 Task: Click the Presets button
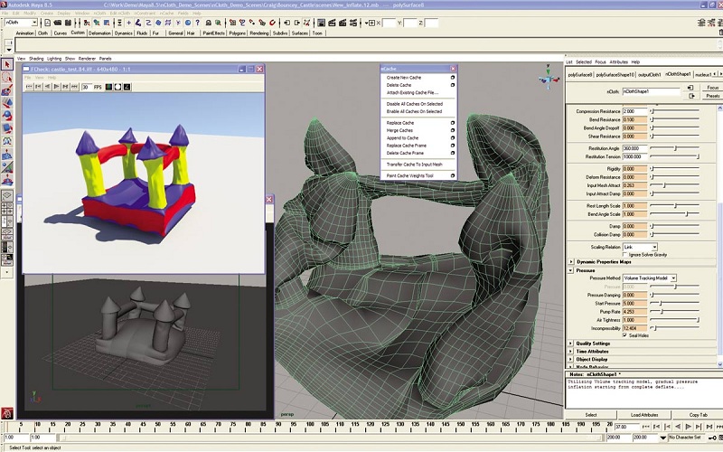click(712, 95)
